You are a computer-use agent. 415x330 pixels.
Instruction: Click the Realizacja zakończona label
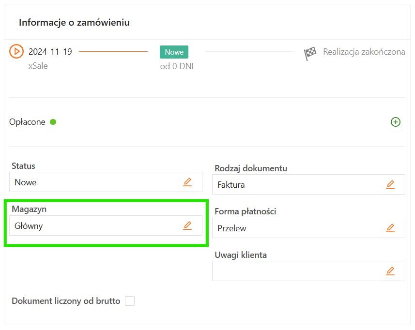pyautogui.click(x=364, y=52)
